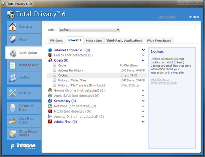This screenshot has height=157, width=205.
Task: Click the Send Feedback link
Action: click(167, 17)
